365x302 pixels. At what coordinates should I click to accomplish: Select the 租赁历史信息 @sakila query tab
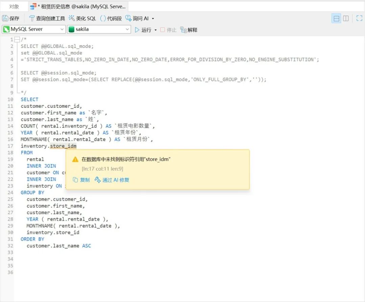[x=78, y=6]
